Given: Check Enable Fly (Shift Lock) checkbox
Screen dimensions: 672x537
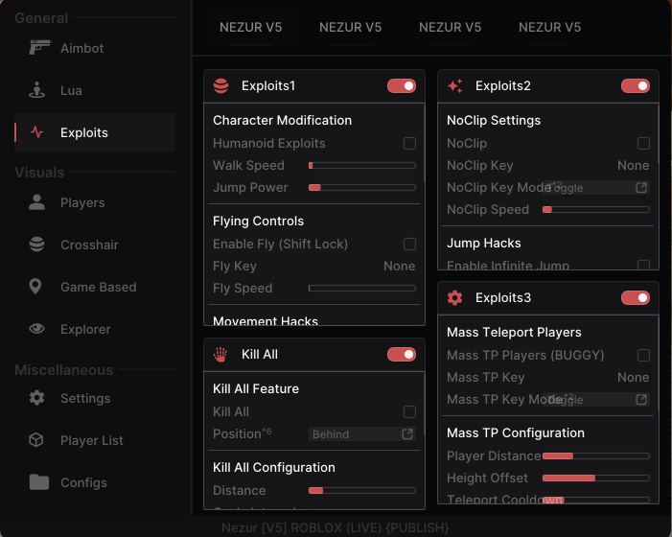Looking at the screenshot, I should (x=409, y=244).
